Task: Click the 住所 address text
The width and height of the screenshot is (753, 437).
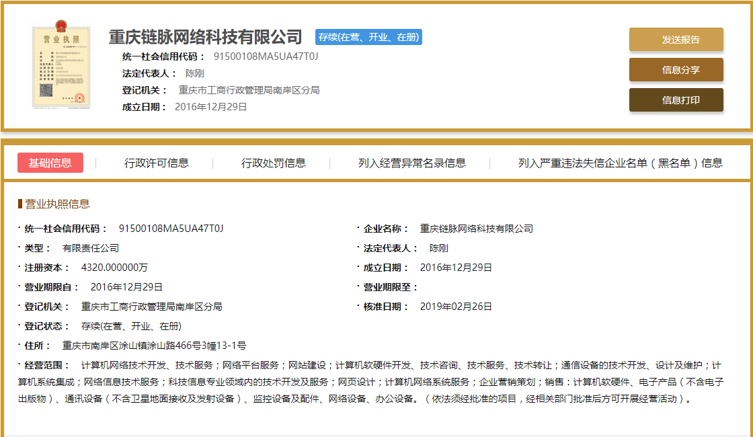Action: [x=154, y=346]
